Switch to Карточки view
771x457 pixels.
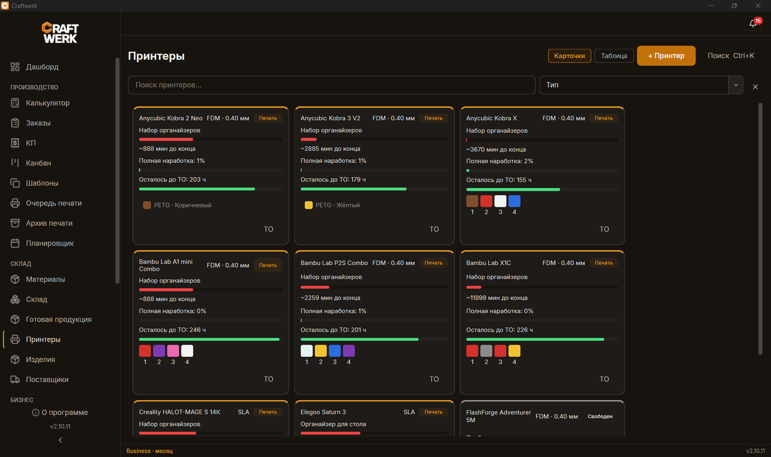(569, 56)
